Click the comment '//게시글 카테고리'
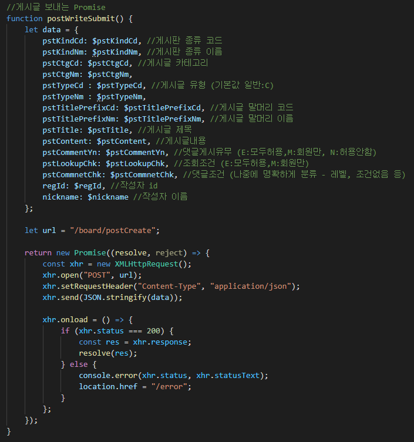The height and width of the screenshot is (442, 414). (x=173, y=63)
